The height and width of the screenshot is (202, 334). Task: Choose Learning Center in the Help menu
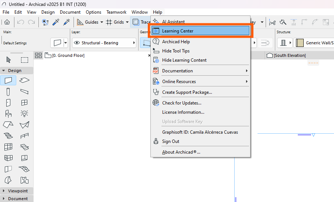tap(200, 31)
